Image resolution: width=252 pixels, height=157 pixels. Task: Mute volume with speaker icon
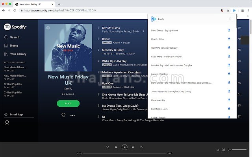point(229,150)
